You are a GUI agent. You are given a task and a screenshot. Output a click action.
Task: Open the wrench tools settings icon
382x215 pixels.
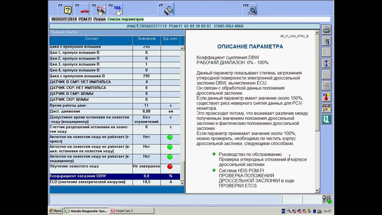326,41
